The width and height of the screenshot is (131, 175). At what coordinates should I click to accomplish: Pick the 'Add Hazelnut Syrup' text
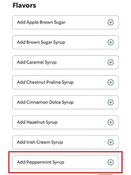(x=37, y=122)
